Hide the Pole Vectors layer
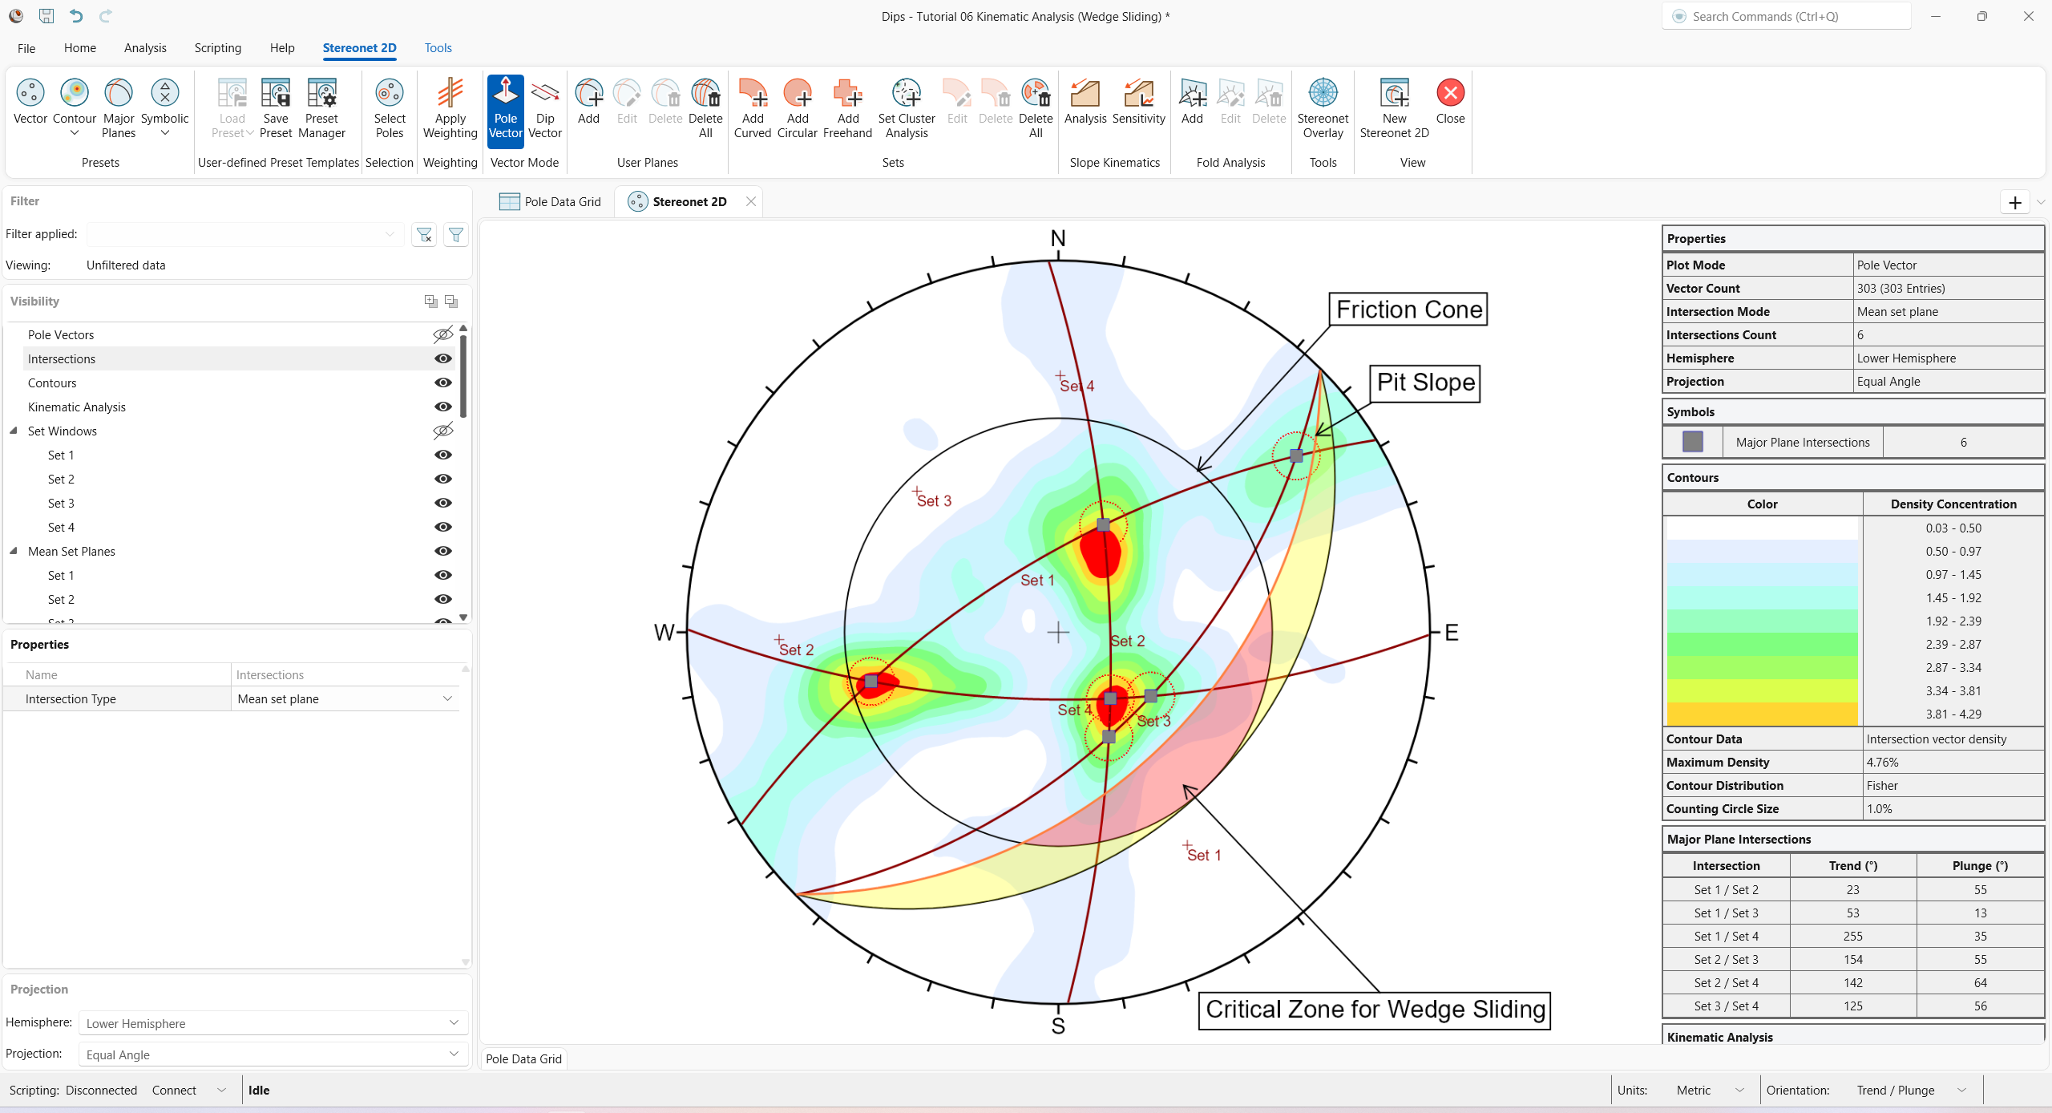 click(x=442, y=334)
